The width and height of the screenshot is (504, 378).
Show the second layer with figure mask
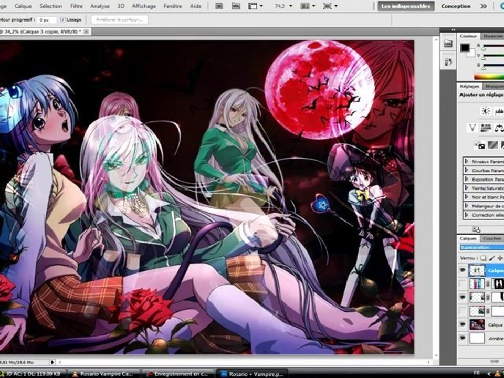(x=463, y=283)
